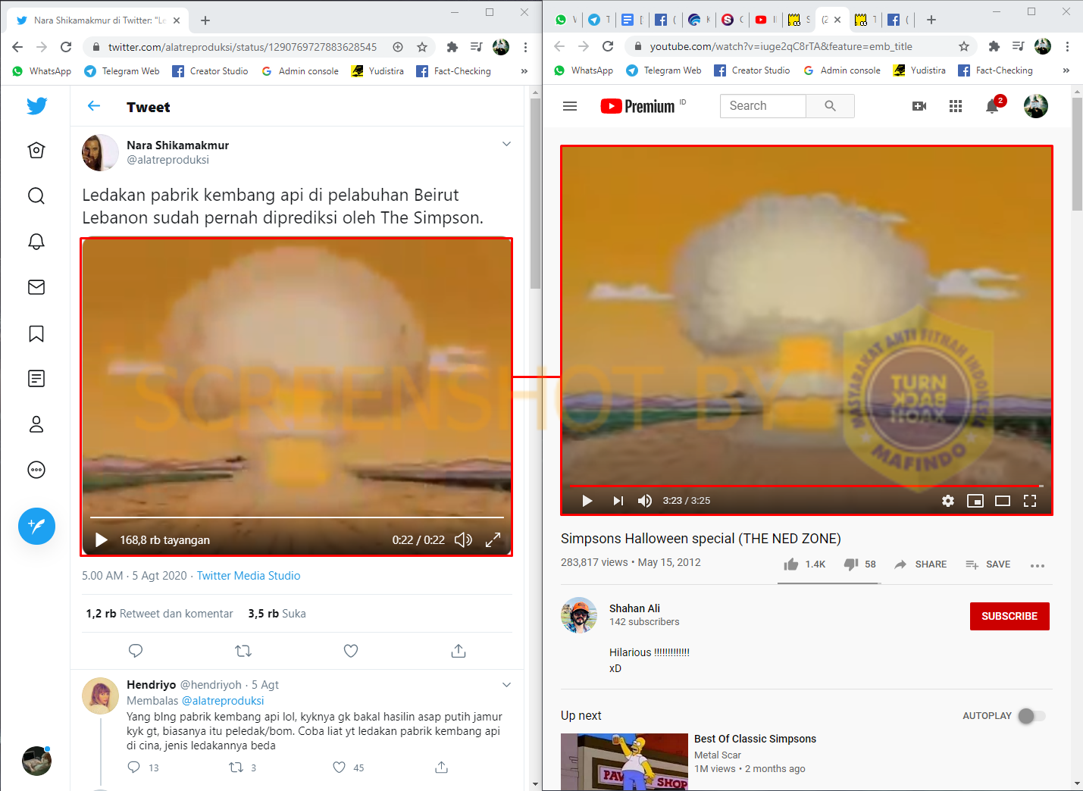
Task: Compose a new tweet with feather button
Action: click(x=36, y=526)
